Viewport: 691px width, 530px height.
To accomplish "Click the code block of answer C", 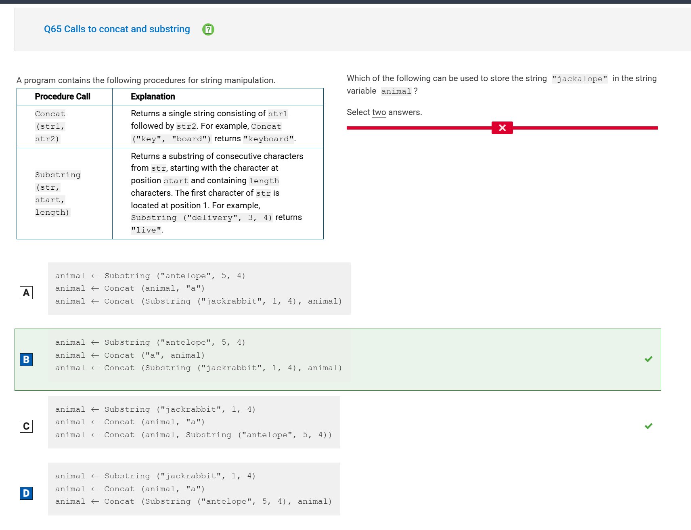I will pyautogui.click(x=194, y=422).
